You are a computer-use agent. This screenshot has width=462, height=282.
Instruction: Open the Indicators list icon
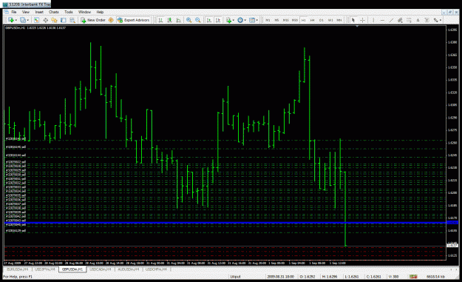point(228,20)
